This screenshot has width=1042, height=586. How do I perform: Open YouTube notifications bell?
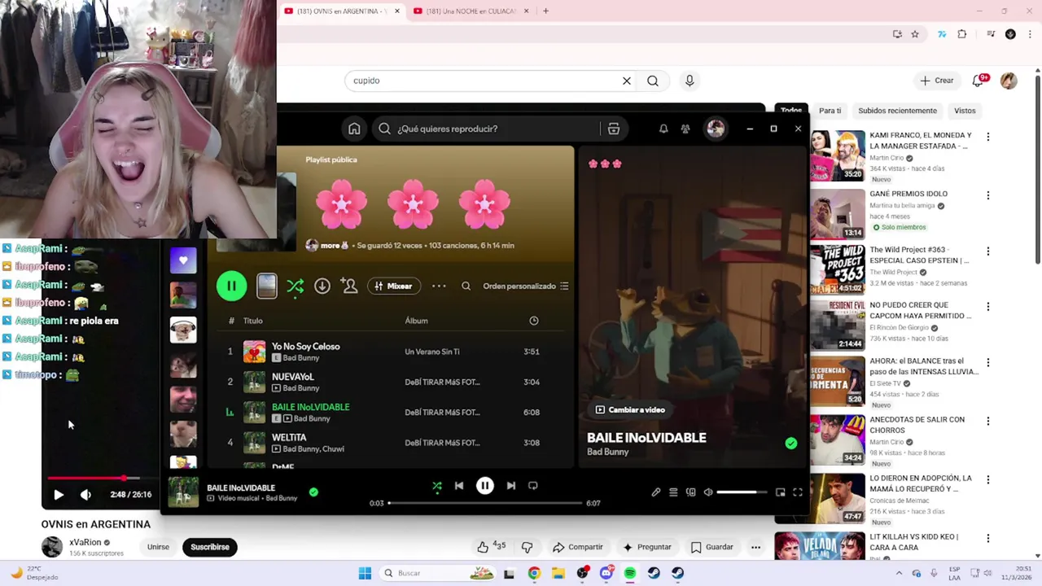[x=978, y=81]
